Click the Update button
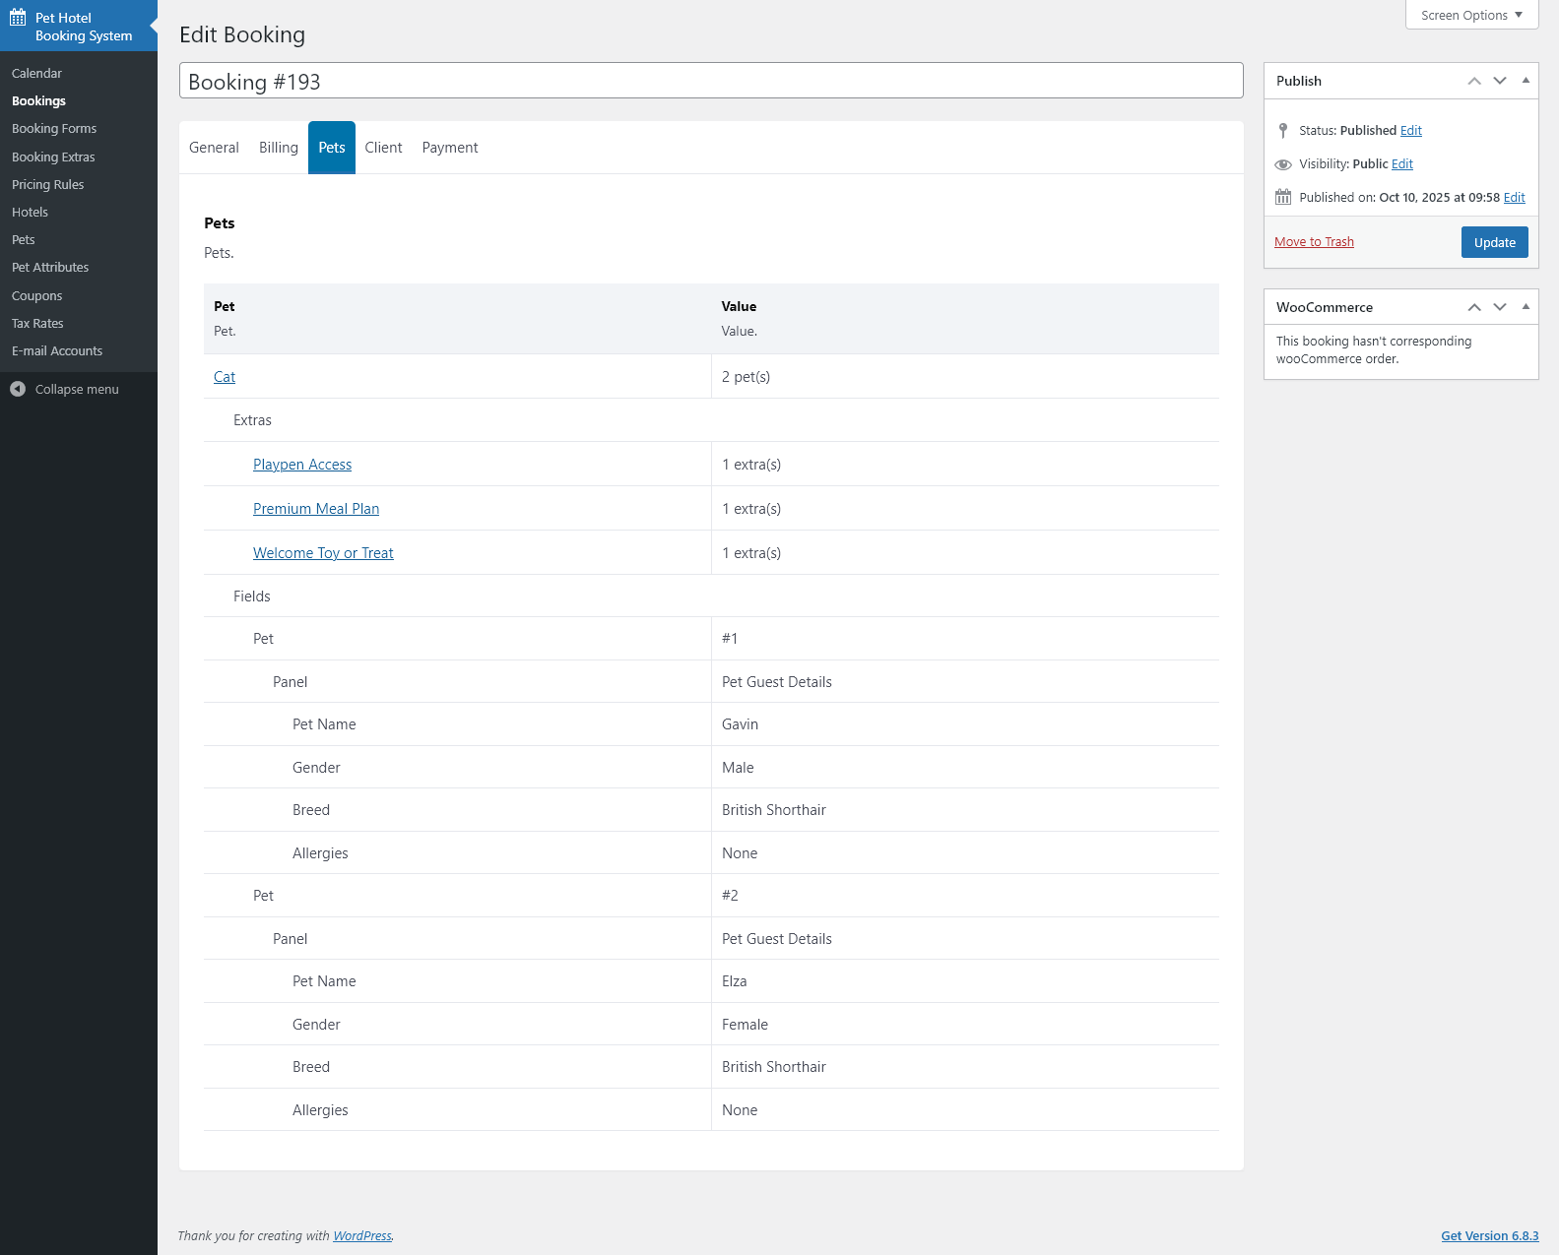This screenshot has width=1559, height=1255. [1494, 242]
